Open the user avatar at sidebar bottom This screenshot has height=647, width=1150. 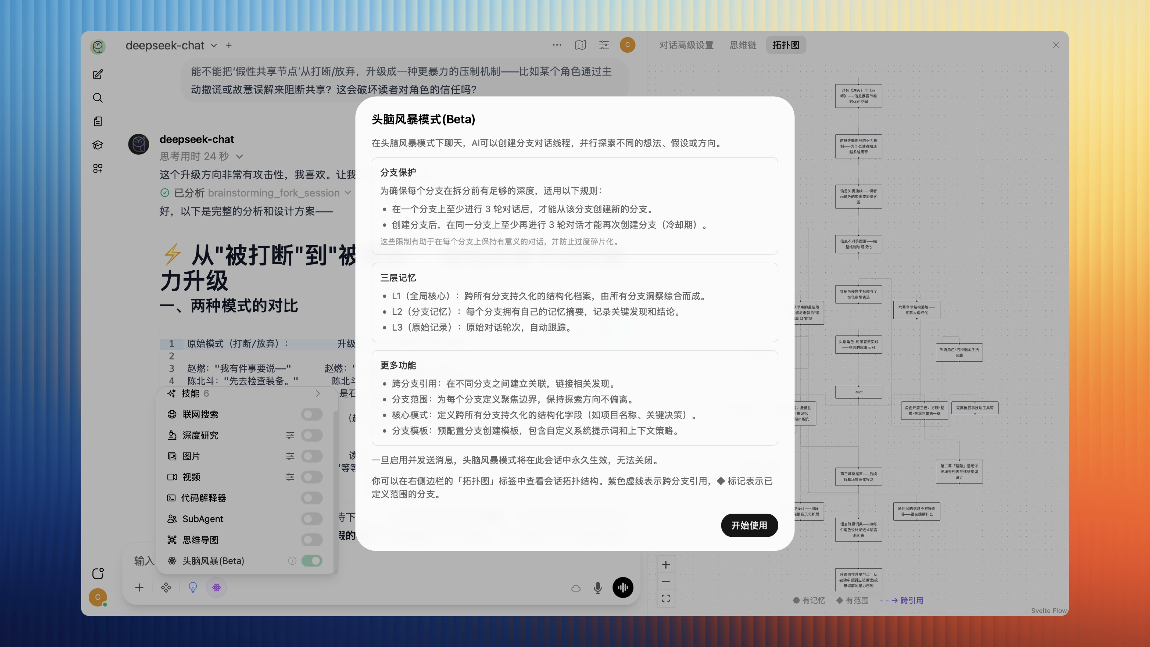pyautogui.click(x=98, y=597)
